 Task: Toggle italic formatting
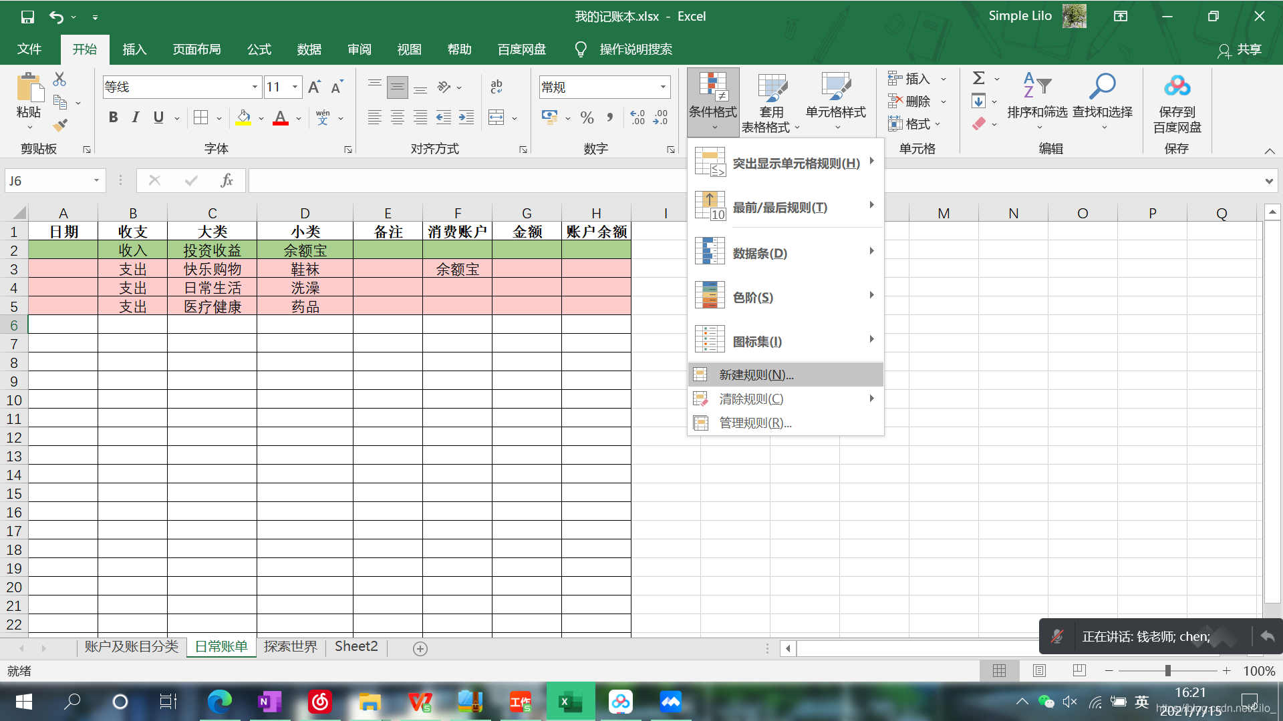[136, 117]
